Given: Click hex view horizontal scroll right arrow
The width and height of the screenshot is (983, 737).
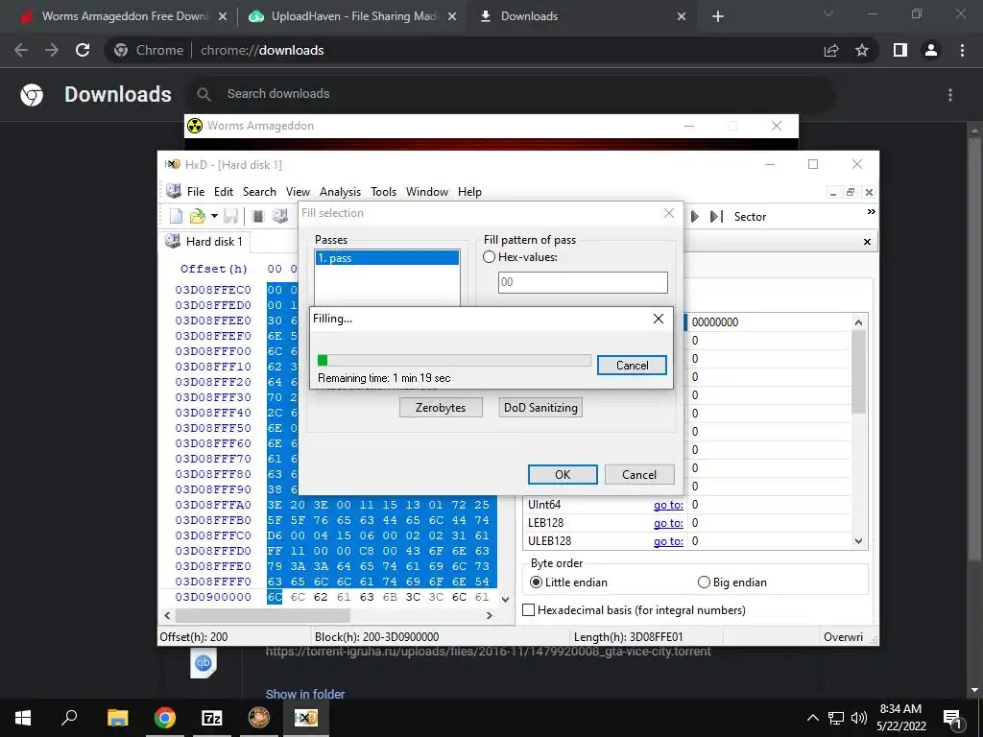Looking at the screenshot, I should tap(490, 615).
